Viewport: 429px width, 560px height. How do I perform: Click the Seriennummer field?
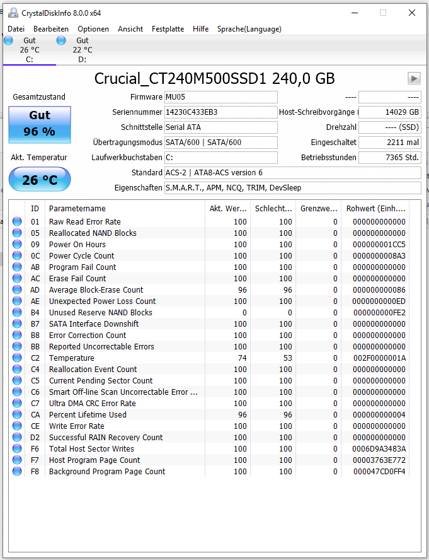221,112
